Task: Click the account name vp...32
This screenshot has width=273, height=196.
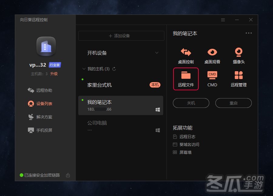Action: (38, 65)
